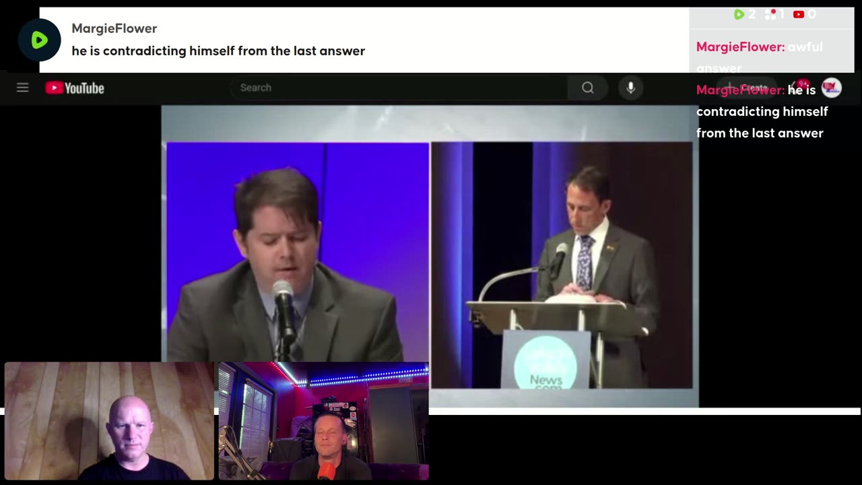This screenshot has height=485, width=862.
Task: Click right video of man at podium
Action: 562,265
